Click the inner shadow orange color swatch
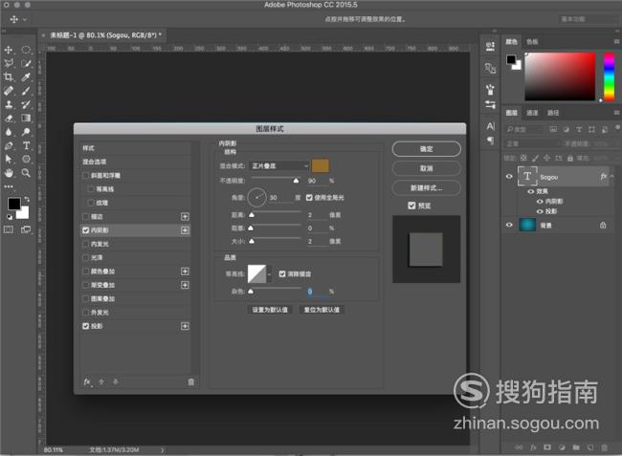Image resolution: width=622 pixels, height=456 pixels. click(321, 166)
